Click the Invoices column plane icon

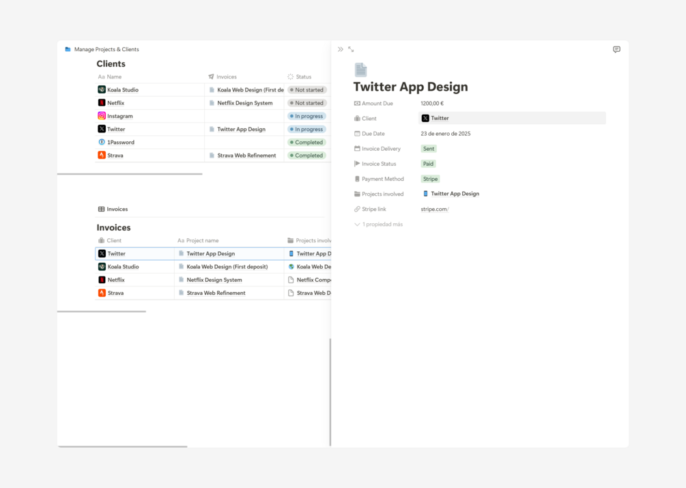(x=212, y=76)
